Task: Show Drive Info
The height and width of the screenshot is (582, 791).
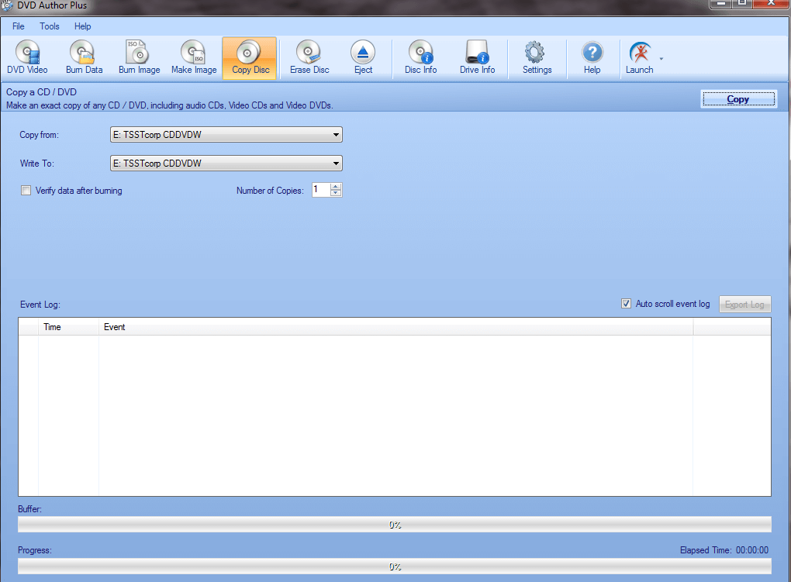Action: (477, 57)
